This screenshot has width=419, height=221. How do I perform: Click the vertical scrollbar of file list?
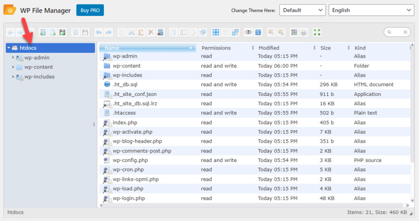(412, 105)
